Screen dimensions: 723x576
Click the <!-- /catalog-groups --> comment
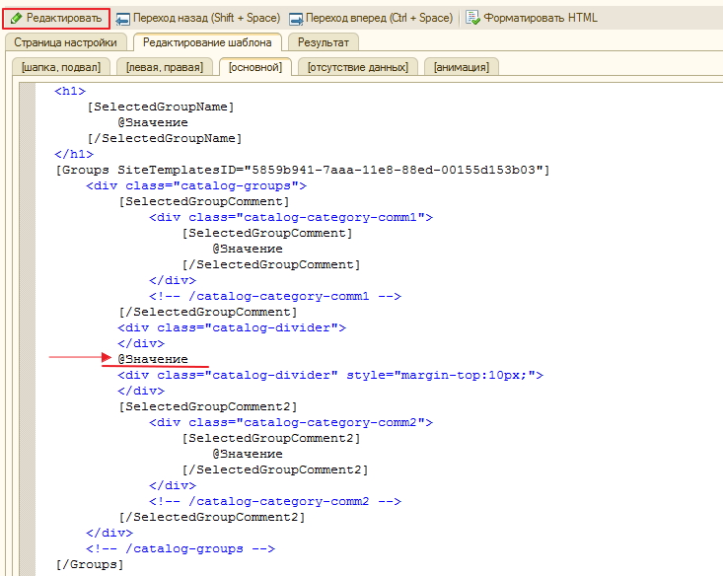(181, 548)
